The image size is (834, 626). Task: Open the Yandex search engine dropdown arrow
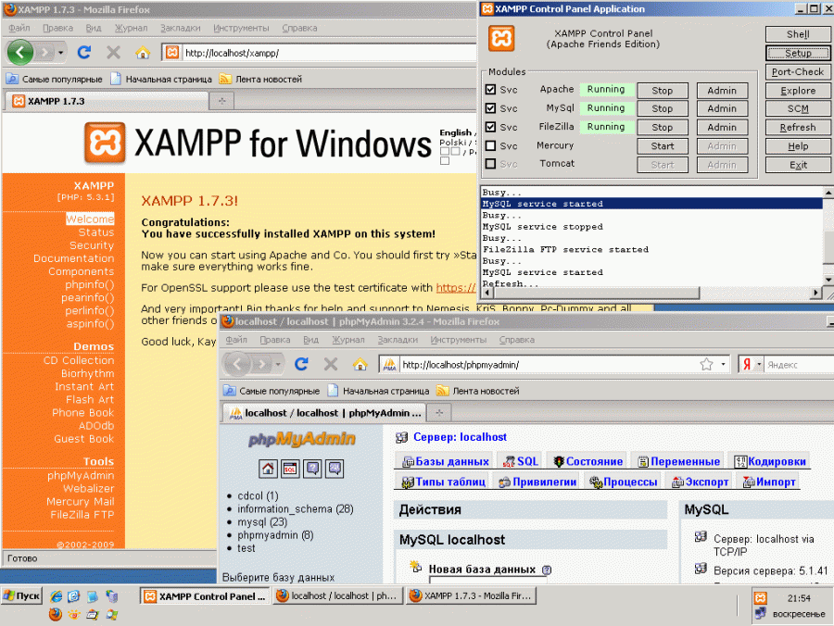click(x=759, y=365)
